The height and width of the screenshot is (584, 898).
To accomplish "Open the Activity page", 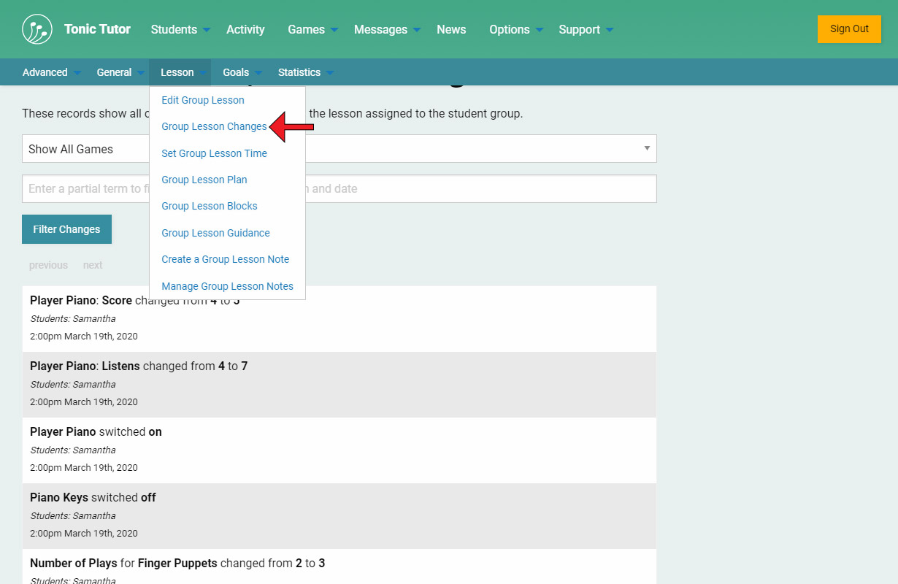I will click(245, 29).
